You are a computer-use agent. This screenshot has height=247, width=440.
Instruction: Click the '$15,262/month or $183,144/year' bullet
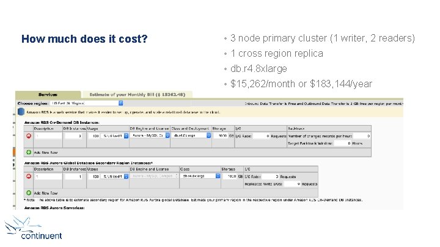[301, 84]
